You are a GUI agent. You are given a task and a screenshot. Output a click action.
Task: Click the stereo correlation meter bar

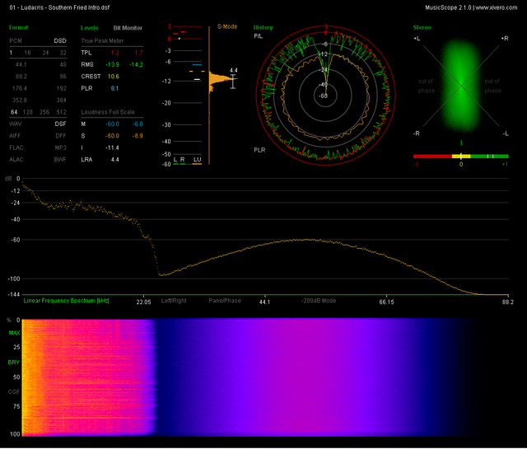click(461, 156)
